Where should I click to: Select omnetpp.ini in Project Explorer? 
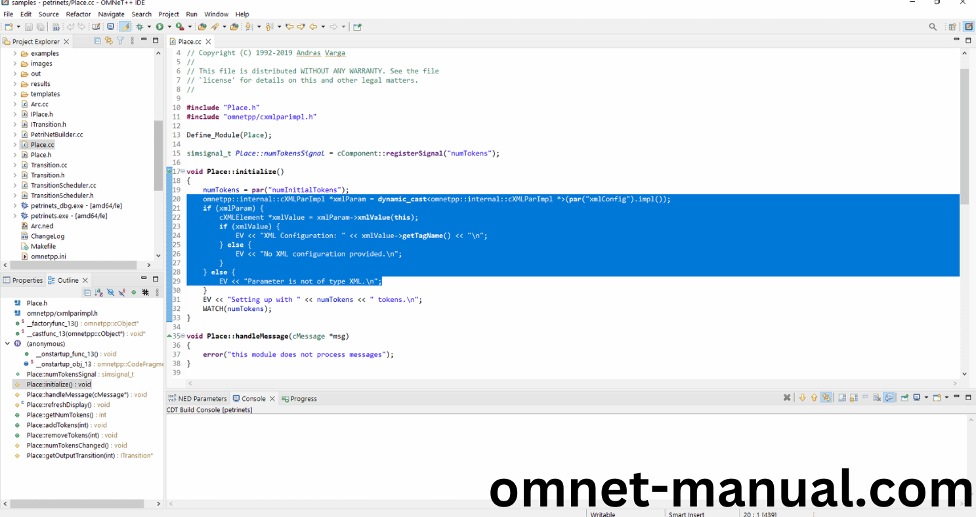48,256
